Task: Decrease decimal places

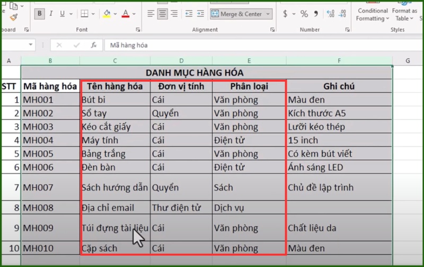Action: [x=342, y=14]
